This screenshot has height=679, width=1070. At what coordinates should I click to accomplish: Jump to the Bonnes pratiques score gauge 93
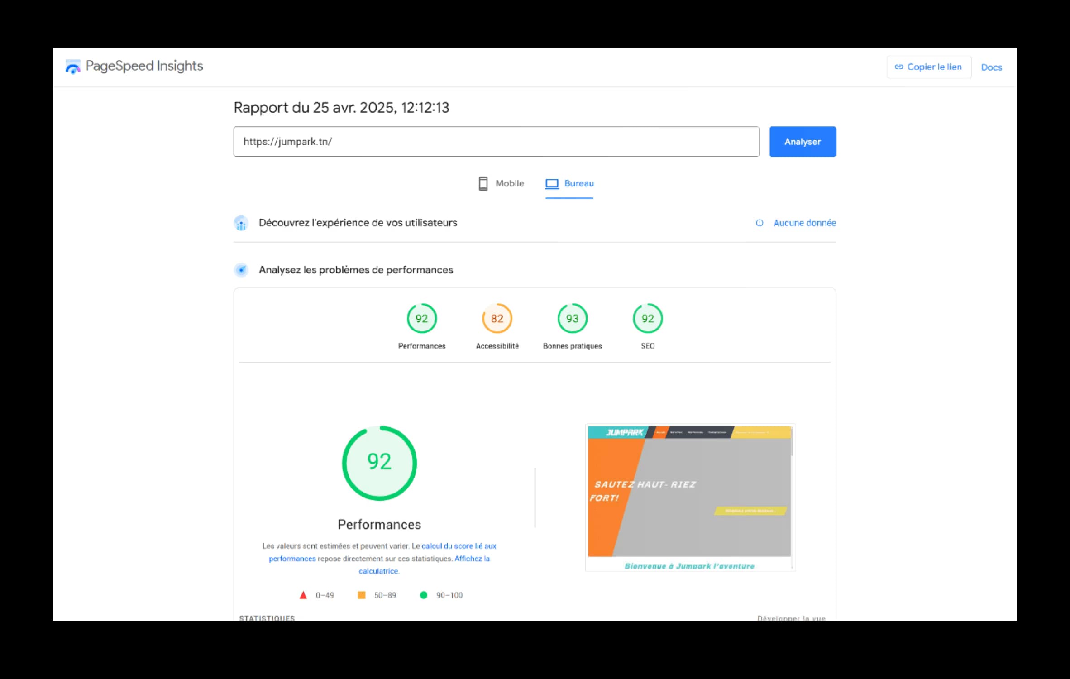point(572,319)
